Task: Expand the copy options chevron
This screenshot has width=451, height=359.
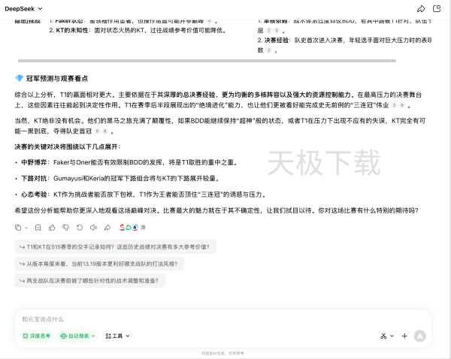Action: tap(26, 227)
